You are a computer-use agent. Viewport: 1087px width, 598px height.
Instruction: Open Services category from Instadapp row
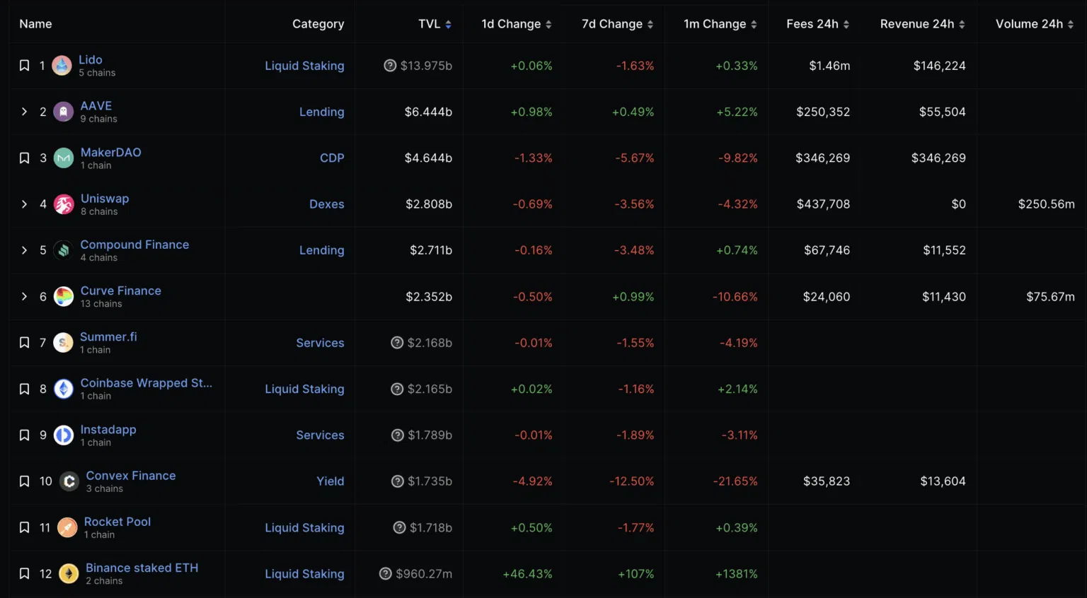321,435
